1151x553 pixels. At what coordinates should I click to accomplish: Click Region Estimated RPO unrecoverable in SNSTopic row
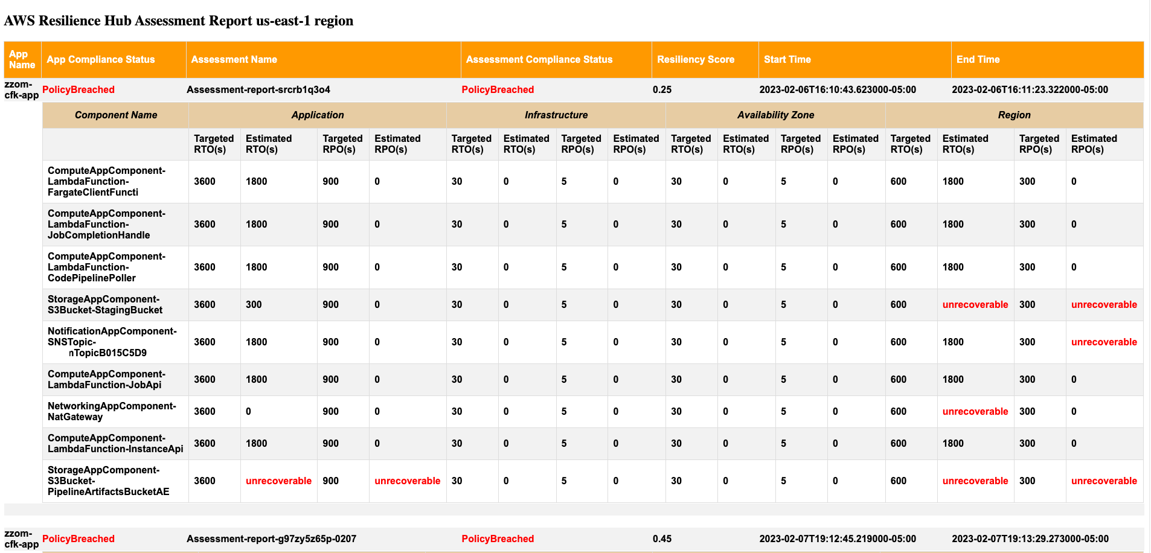[1104, 342]
